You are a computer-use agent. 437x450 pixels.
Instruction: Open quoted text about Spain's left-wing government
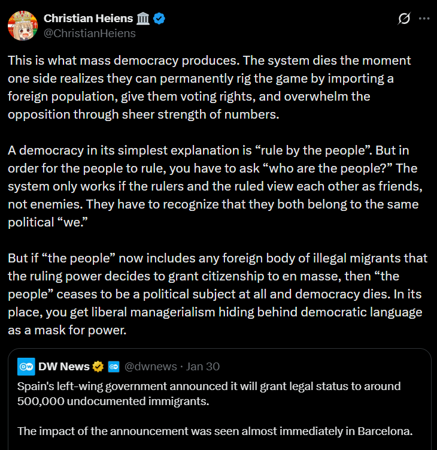coord(210,393)
